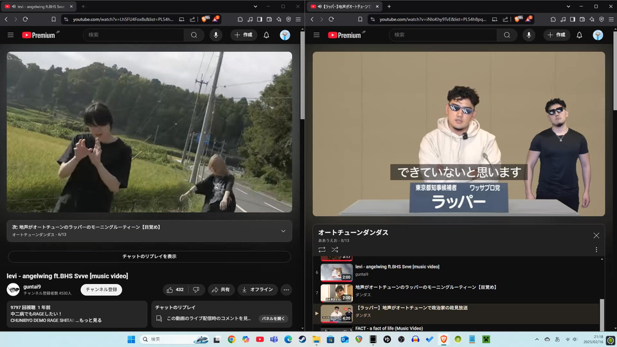The image size is (617, 347).
Task: Open chat panel with パネルを開く
Action: tap(273, 318)
